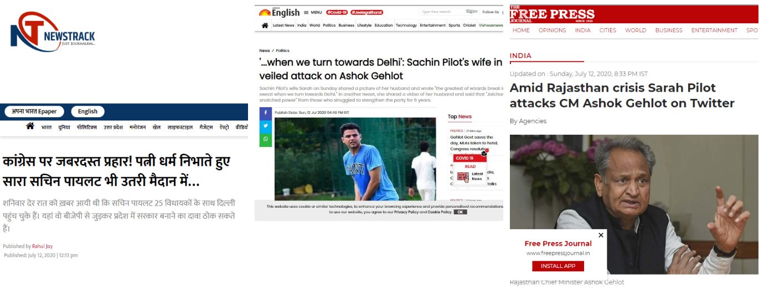The image size is (759, 295).
Task: Open the #Covid-19 tag
Action: click(x=337, y=12)
